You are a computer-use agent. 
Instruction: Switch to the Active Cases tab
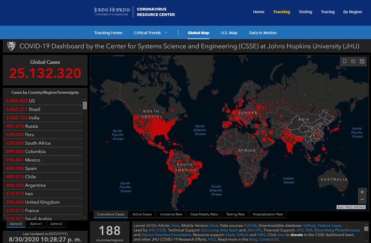[x=142, y=214]
